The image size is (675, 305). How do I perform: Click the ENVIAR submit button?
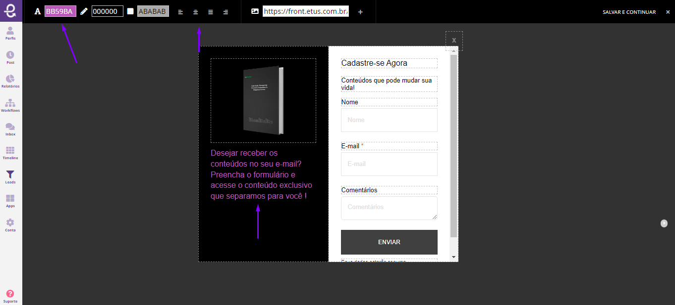[389, 242]
